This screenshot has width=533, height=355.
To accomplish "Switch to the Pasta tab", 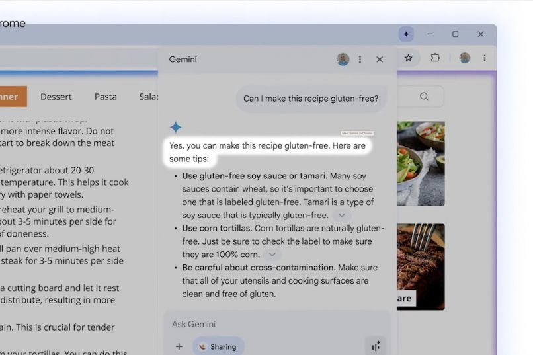I will 105,97.
